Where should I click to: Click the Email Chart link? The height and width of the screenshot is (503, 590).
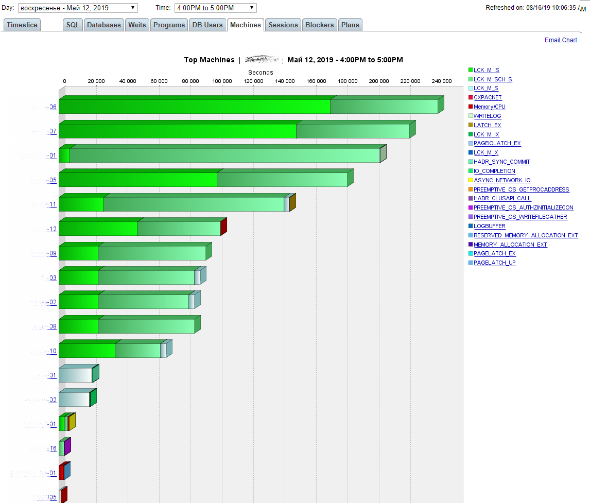pos(561,40)
